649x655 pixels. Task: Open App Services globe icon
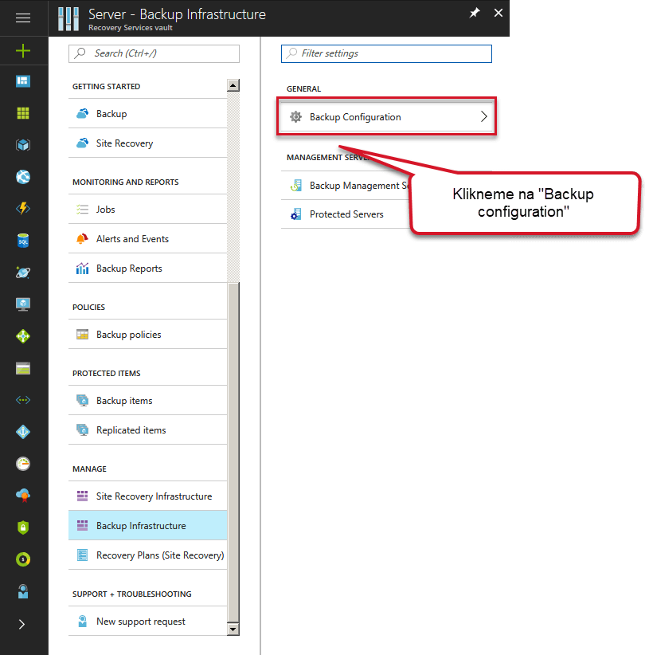[23, 177]
